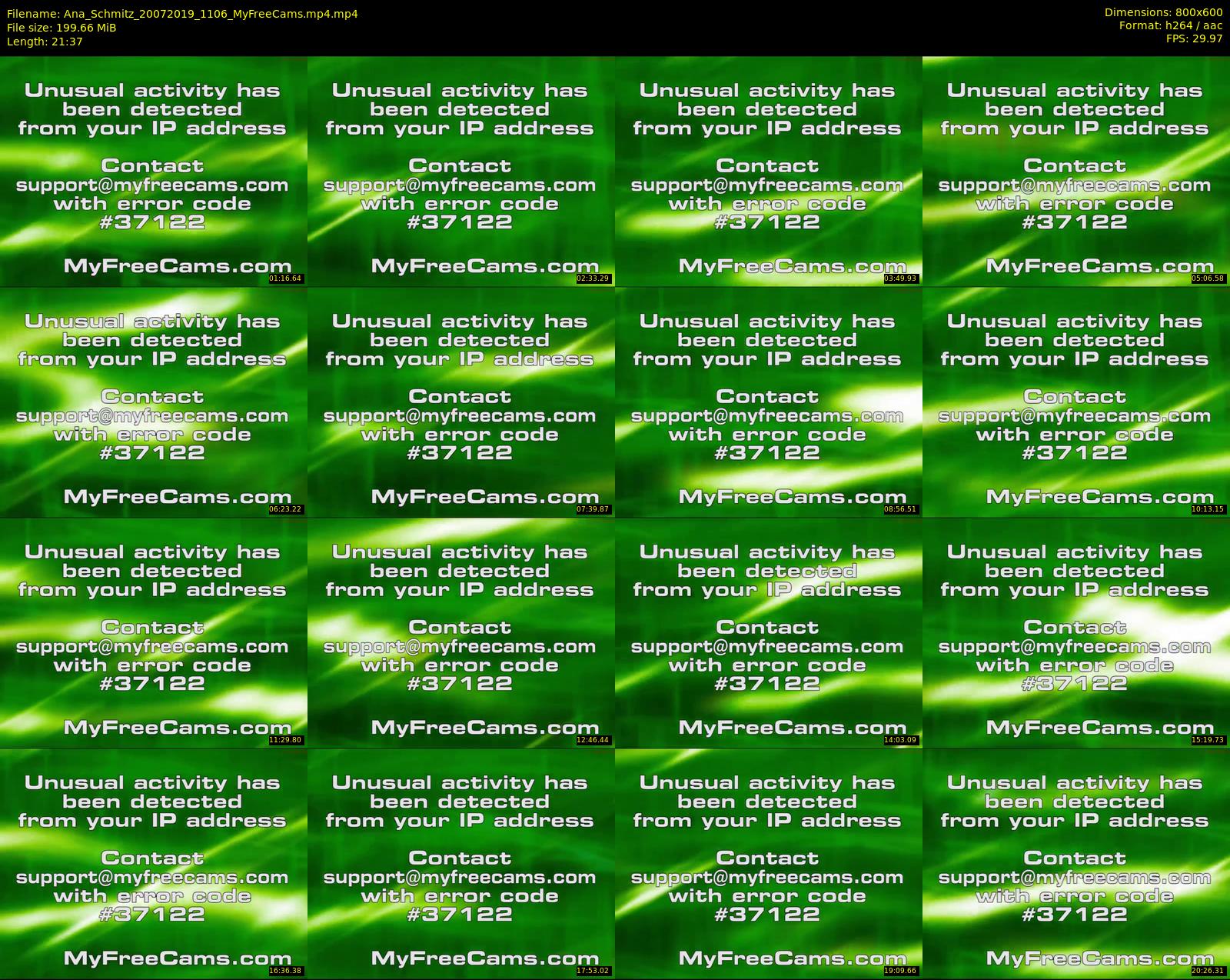
Task: Select the thumbnail at timestamp 01:16.64
Action: 154,171
